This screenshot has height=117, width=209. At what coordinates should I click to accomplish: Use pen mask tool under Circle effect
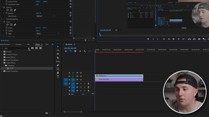15,25
